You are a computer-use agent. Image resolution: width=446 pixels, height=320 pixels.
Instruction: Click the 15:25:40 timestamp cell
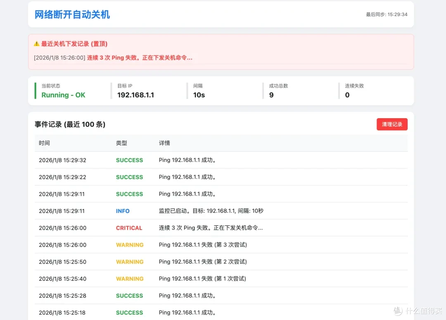pyautogui.click(x=63, y=279)
